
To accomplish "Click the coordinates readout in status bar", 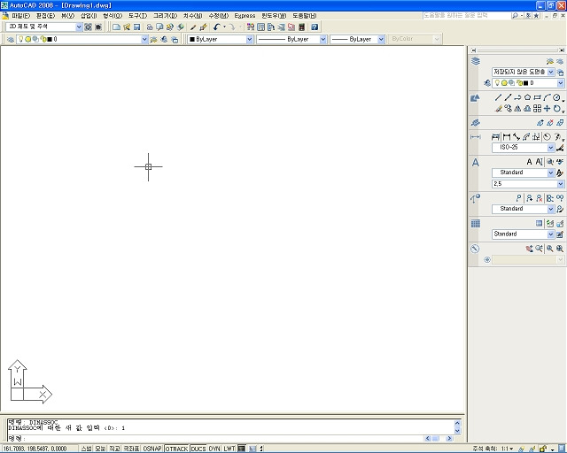I will pyautogui.click(x=35, y=449).
